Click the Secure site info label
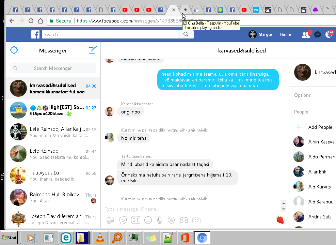The width and height of the screenshot is (336, 245). click(x=61, y=21)
